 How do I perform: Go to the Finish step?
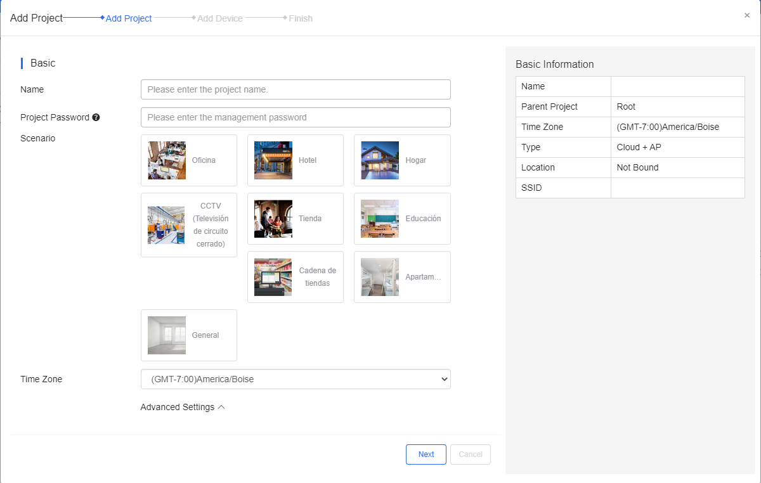tap(301, 18)
